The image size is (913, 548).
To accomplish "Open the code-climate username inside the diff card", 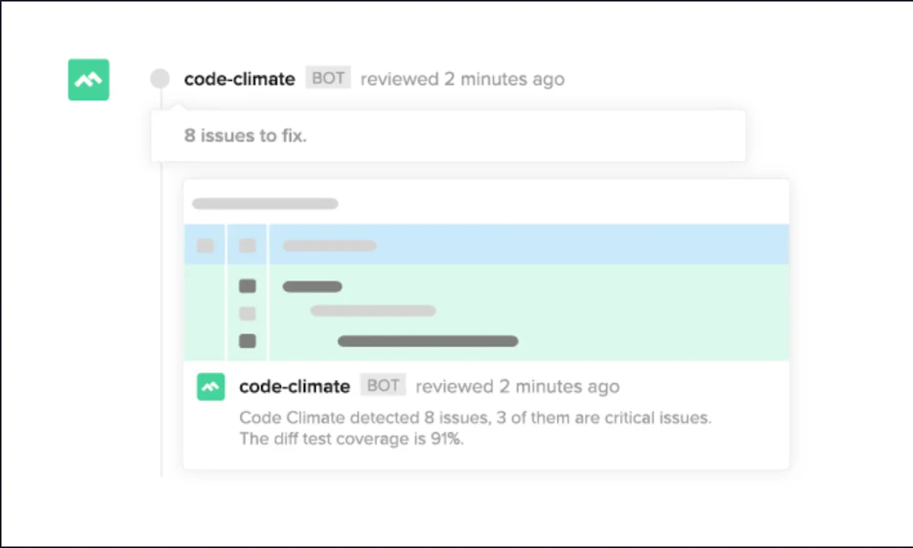I will 294,386.
